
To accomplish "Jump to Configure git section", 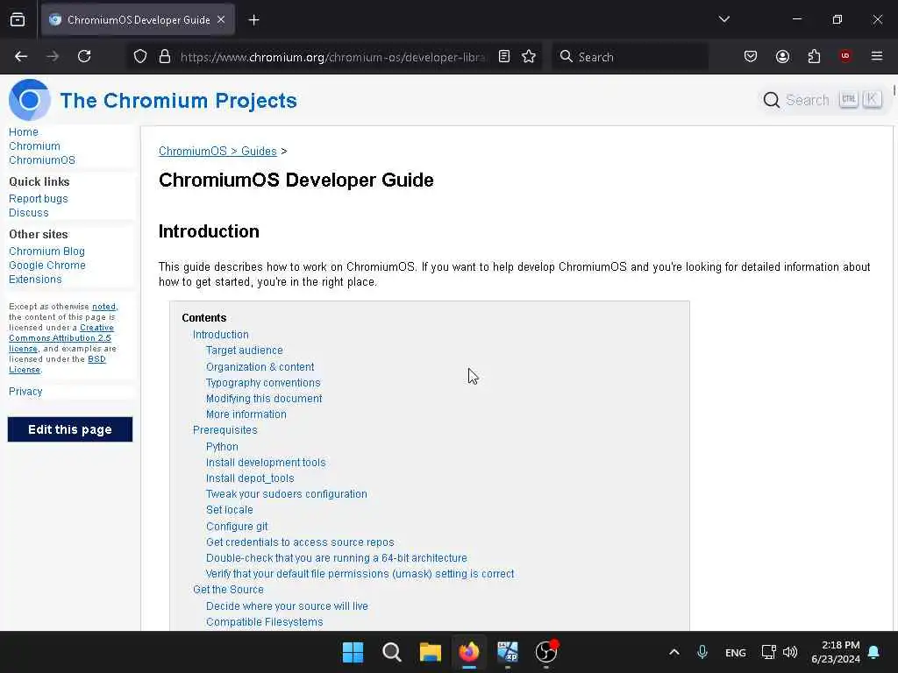I will click(237, 527).
